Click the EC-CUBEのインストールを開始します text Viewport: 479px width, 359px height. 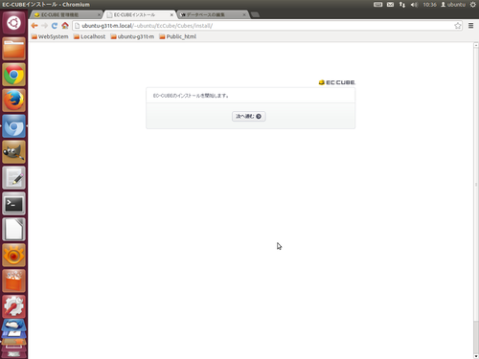point(191,96)
